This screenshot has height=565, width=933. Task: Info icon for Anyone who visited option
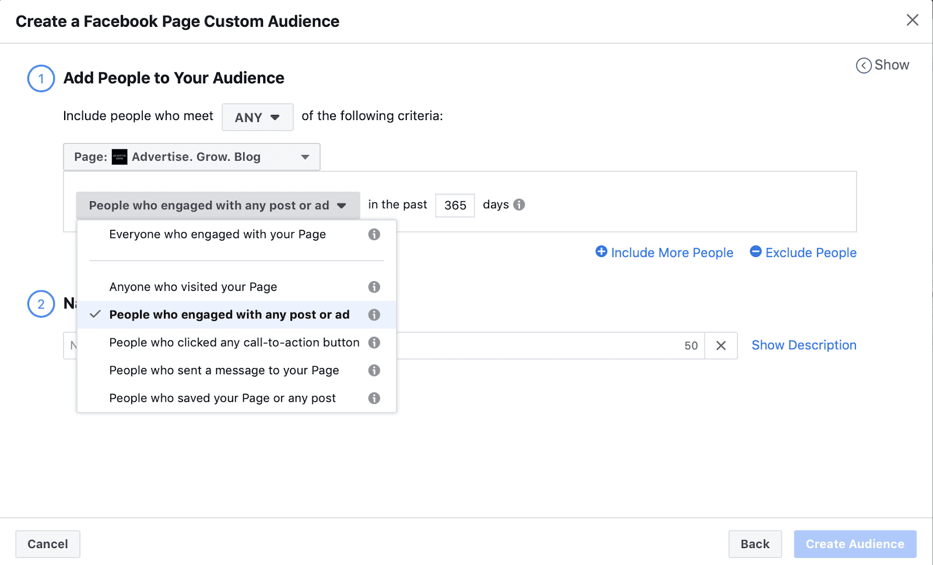[x=374, y=287]
